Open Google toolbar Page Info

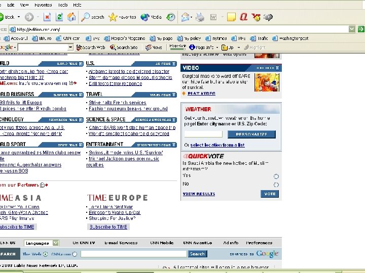point(202,48)
